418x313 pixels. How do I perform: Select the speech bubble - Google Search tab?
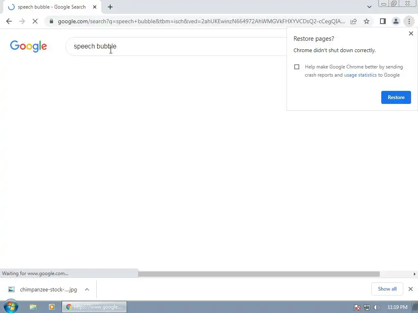pyautogui.click(x=52, y=7)
